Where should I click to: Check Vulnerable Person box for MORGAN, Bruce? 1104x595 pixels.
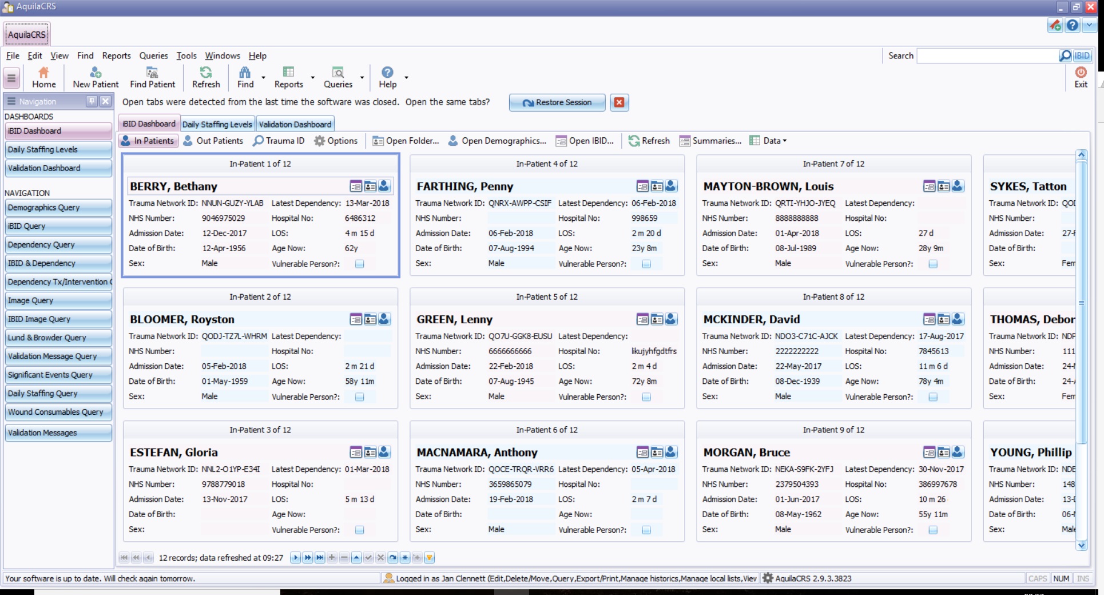[933, 530]
